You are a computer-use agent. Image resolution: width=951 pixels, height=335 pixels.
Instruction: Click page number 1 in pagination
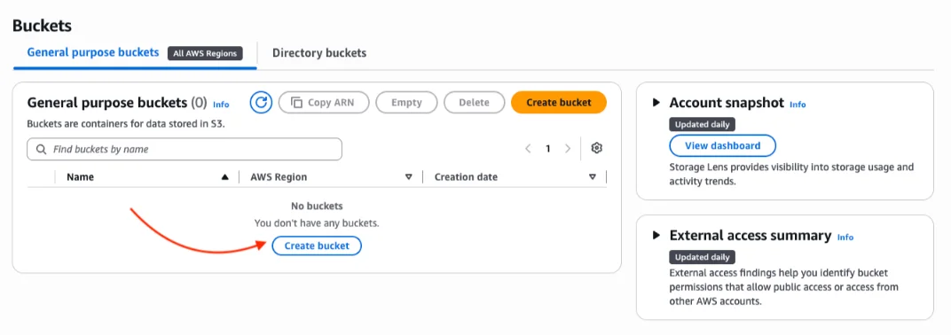pyautogui.click(x=547, y=148)
